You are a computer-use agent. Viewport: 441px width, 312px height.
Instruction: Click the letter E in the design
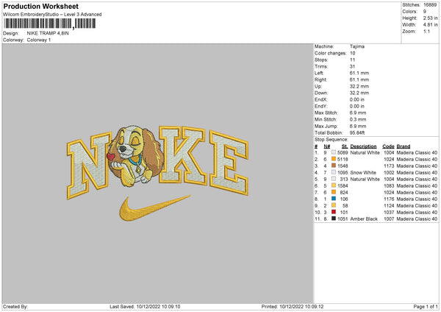[x=229, y=163]
